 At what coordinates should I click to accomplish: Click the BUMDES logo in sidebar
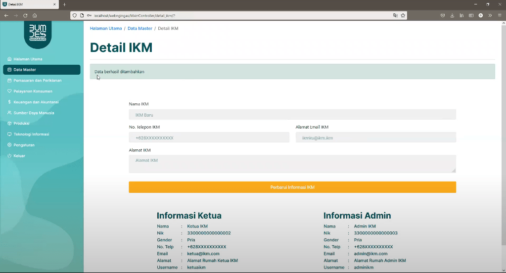click(38, 34)
